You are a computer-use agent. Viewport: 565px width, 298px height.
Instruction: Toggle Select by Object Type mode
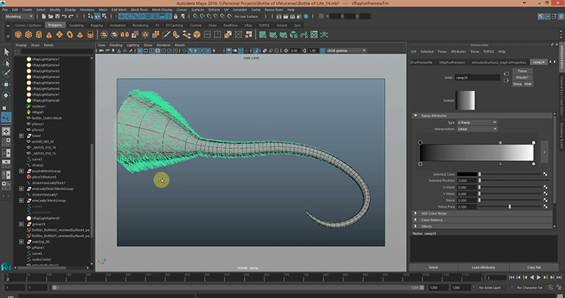[97, 17]
